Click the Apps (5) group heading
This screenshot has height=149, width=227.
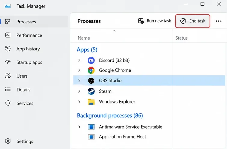pos(87,50)
